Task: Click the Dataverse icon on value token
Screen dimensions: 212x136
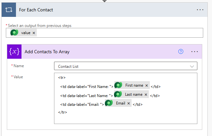Action: point(14,33)
